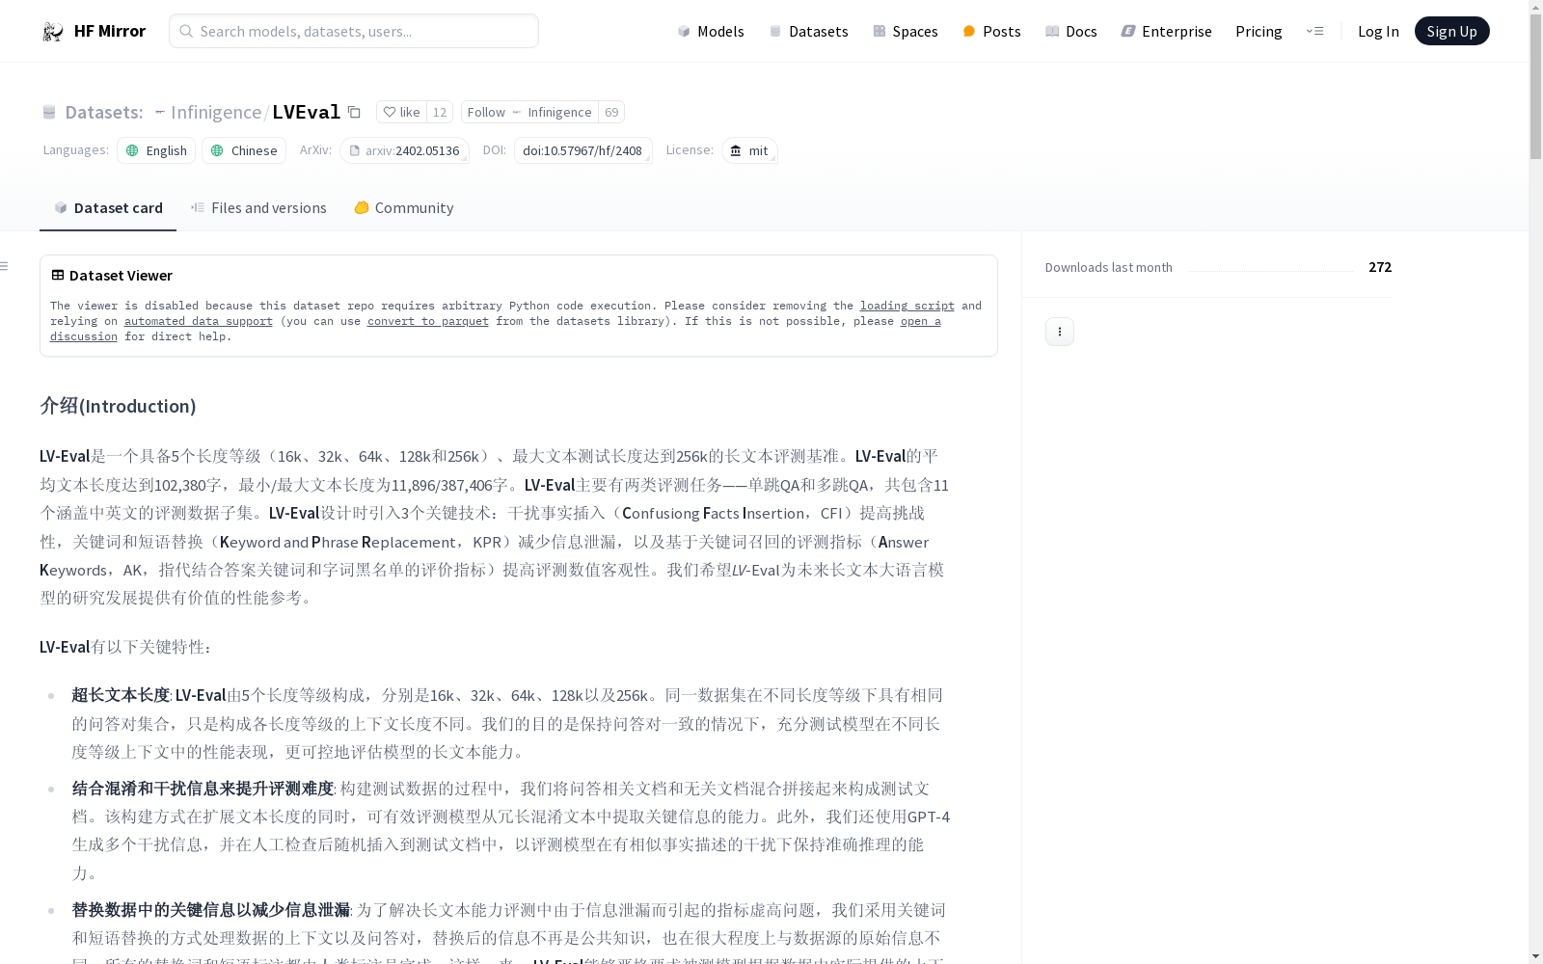The height and width of the screenshot is (964, 1543).
Task: Click the HF Mirror logo icon
Action: 53,31
